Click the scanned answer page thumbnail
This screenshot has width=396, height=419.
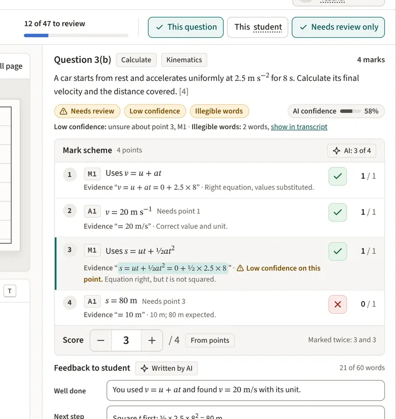click(10, 175)
